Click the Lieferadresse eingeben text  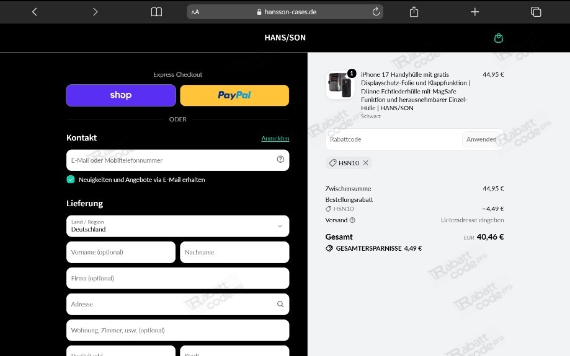(x=472, y=220)
